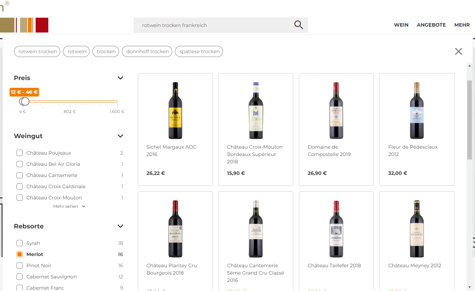Click the scrollbar down arrow

point(470,287)
